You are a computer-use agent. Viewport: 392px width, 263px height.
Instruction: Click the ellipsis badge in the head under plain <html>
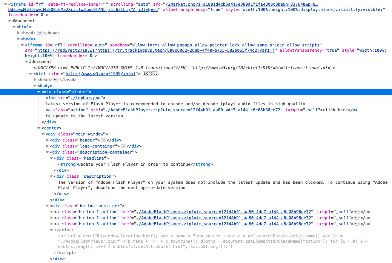point(39,33)
